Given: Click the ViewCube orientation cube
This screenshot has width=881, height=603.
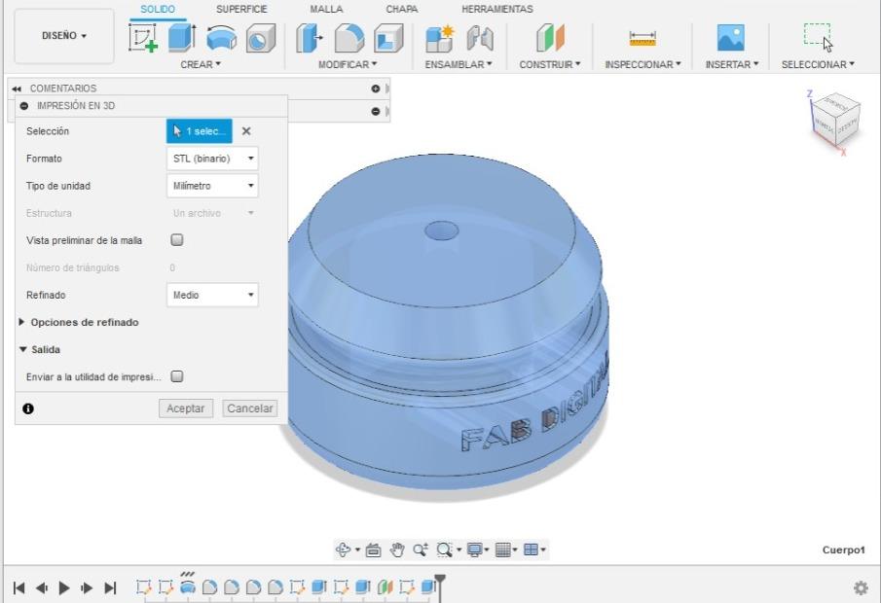Looking at the screenshot, I should (836, 119).
